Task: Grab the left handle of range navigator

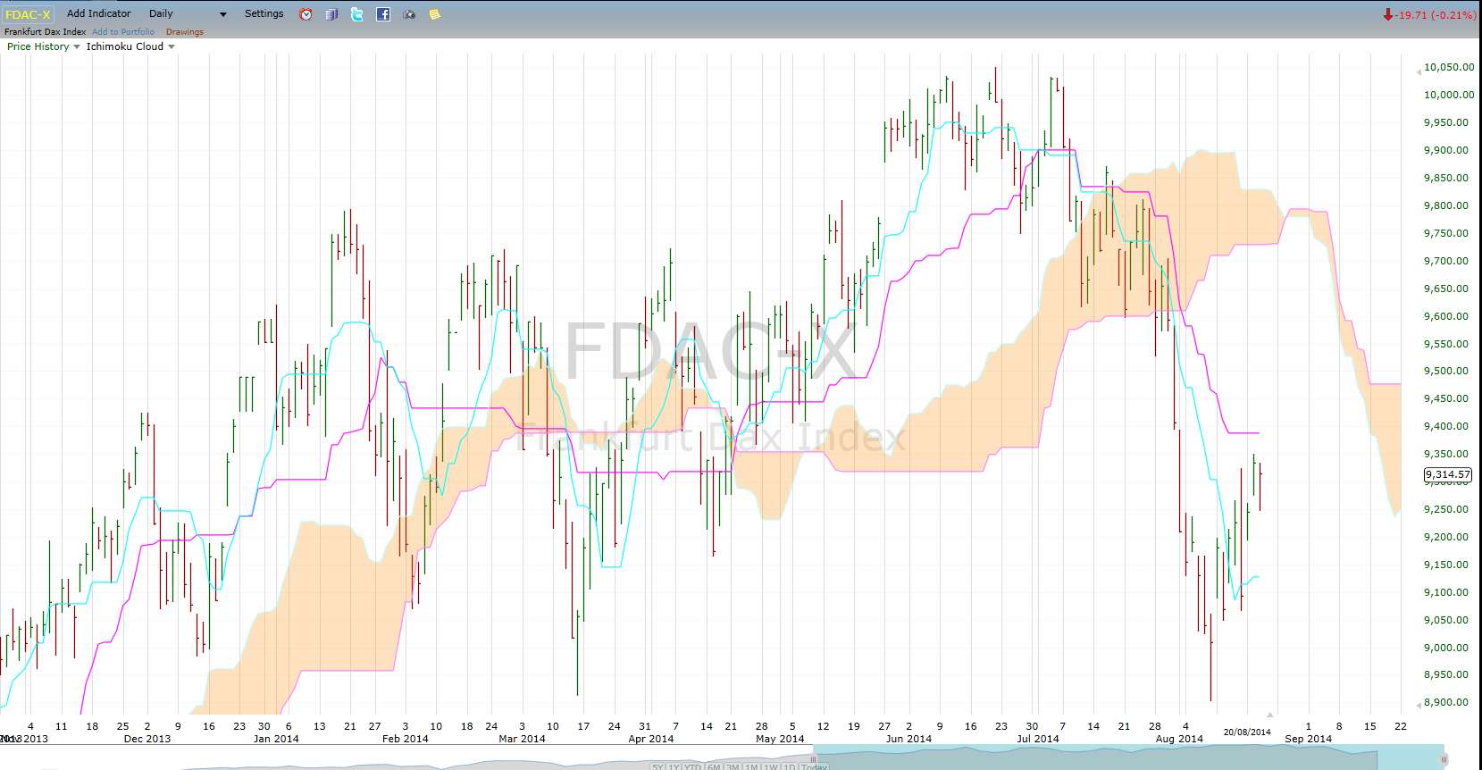Action: [814, 760]
